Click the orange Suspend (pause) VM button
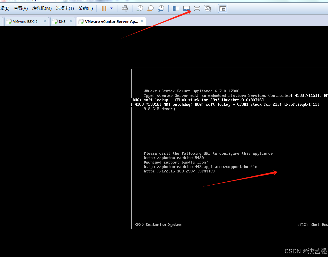The width and height of the screenshot is (328, 257). (104, 8)
